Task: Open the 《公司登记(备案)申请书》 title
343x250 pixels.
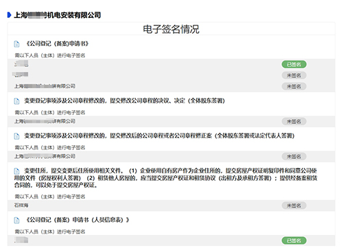Action: click(58, 44)
